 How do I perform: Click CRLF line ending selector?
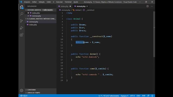[138, 96]
